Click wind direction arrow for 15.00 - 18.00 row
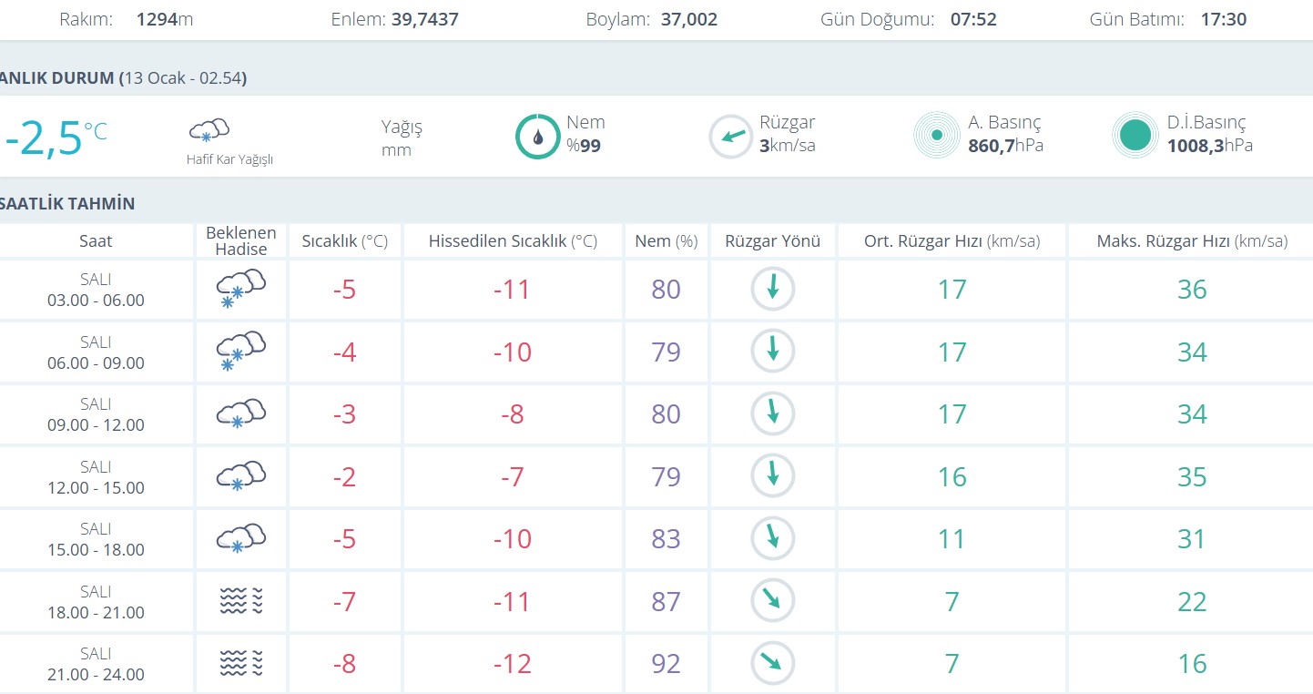 tap(772, 538)
